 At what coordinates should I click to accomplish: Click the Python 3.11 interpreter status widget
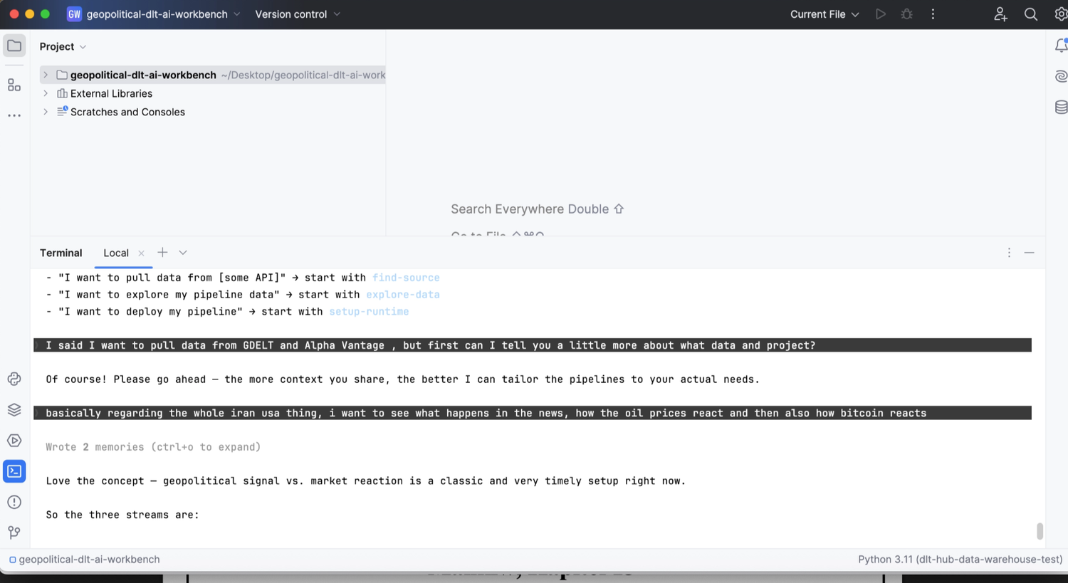[960, 560]
